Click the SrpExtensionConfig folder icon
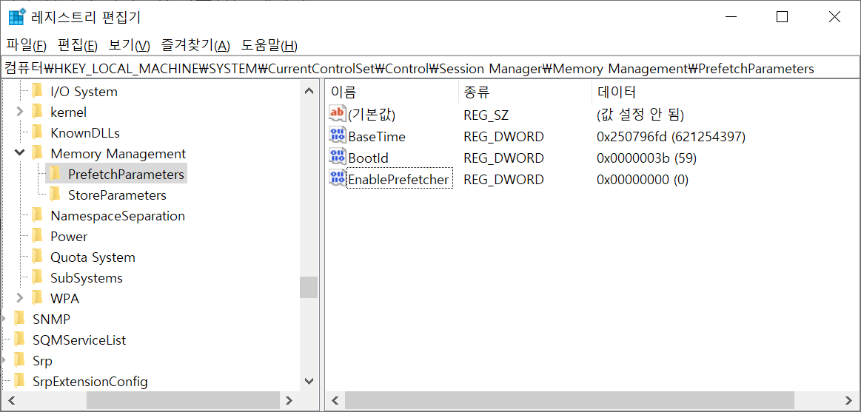The height and width of the screenshot is (412, 861). pyautogui.click(x=19, y=381)
